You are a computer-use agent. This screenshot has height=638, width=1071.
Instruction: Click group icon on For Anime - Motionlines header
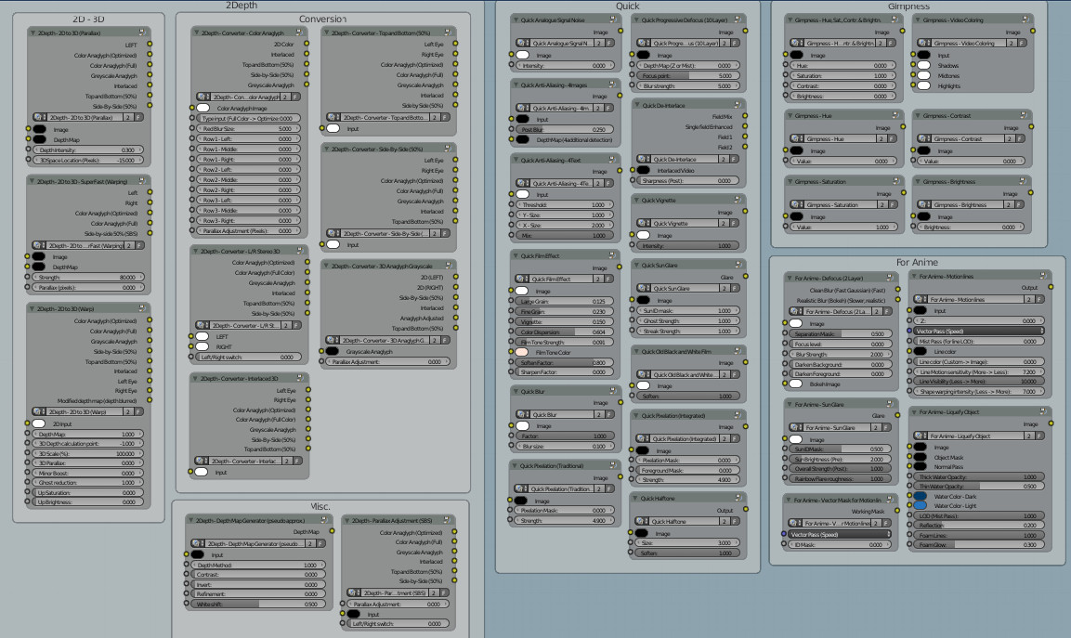pos(1043,276)
